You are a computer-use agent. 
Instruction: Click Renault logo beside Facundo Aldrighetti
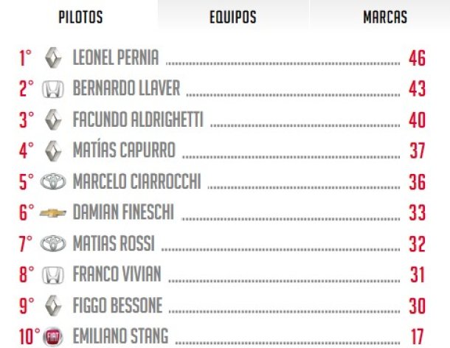(53, 119)
